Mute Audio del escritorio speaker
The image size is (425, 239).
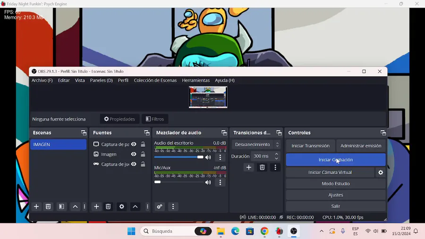(x=208, y=157)
